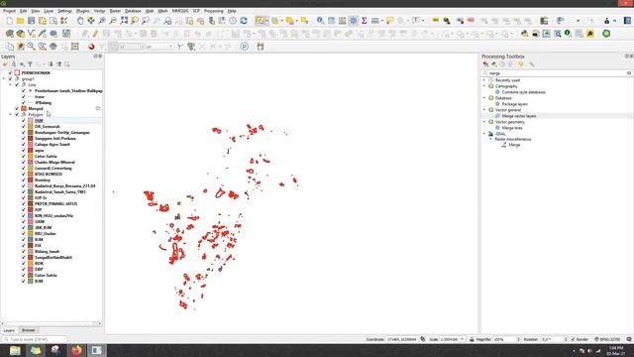Open the Raster menu
This screenshot has height=357, width=634.
[x=115, y=11]
